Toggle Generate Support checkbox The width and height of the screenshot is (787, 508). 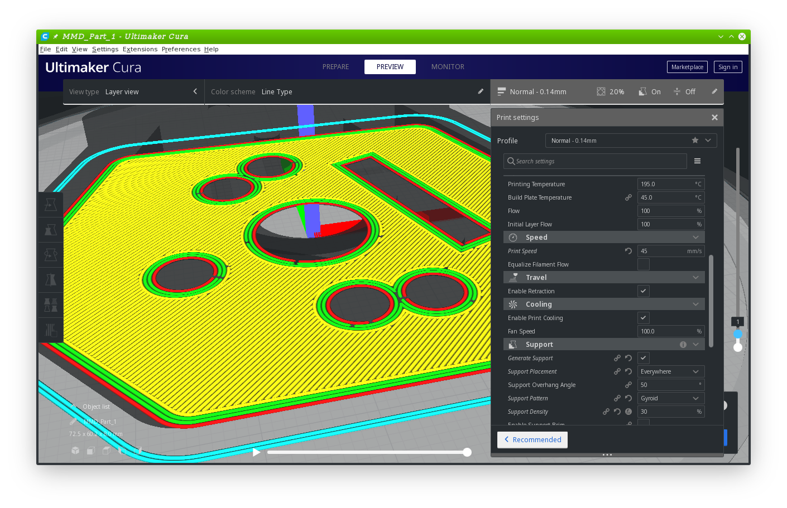click(x=644, y=358)
